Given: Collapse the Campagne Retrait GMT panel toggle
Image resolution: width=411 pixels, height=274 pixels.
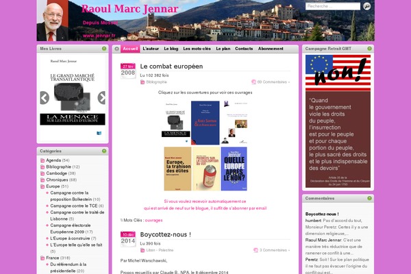Looking at the screenshot, I should click(369, 49).
